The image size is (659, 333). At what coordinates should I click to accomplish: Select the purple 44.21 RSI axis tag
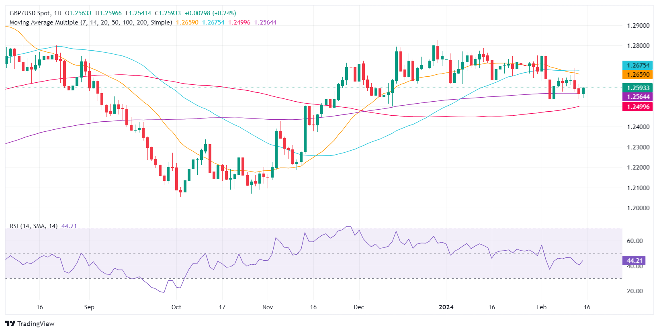(634, 261)
